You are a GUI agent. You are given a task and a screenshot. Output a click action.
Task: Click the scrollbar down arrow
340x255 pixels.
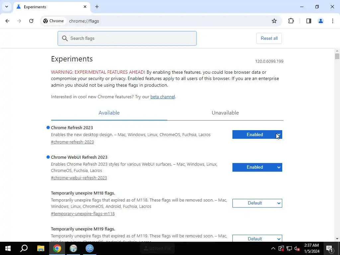337,239
